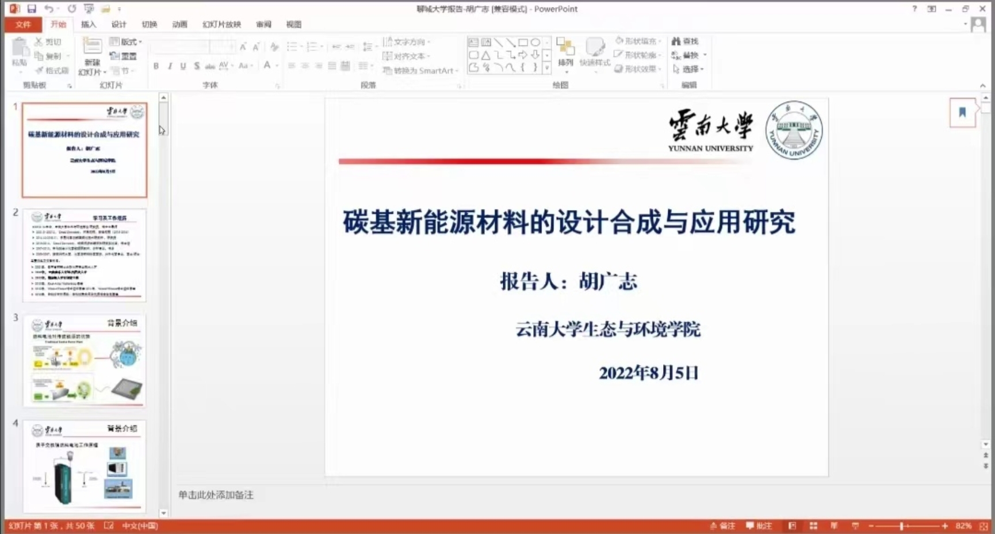This screenshot has height=534, width=995.
Task: Switch to slide sorter view in status bar
Action: [813, 526]
